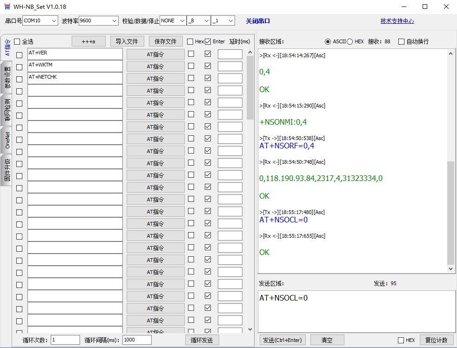Click the 导入文件 import file button
457x348 pixels.
[x=127, y=41]
